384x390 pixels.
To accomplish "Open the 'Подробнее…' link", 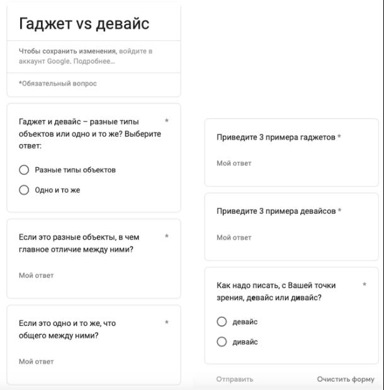I will point(94,61).
